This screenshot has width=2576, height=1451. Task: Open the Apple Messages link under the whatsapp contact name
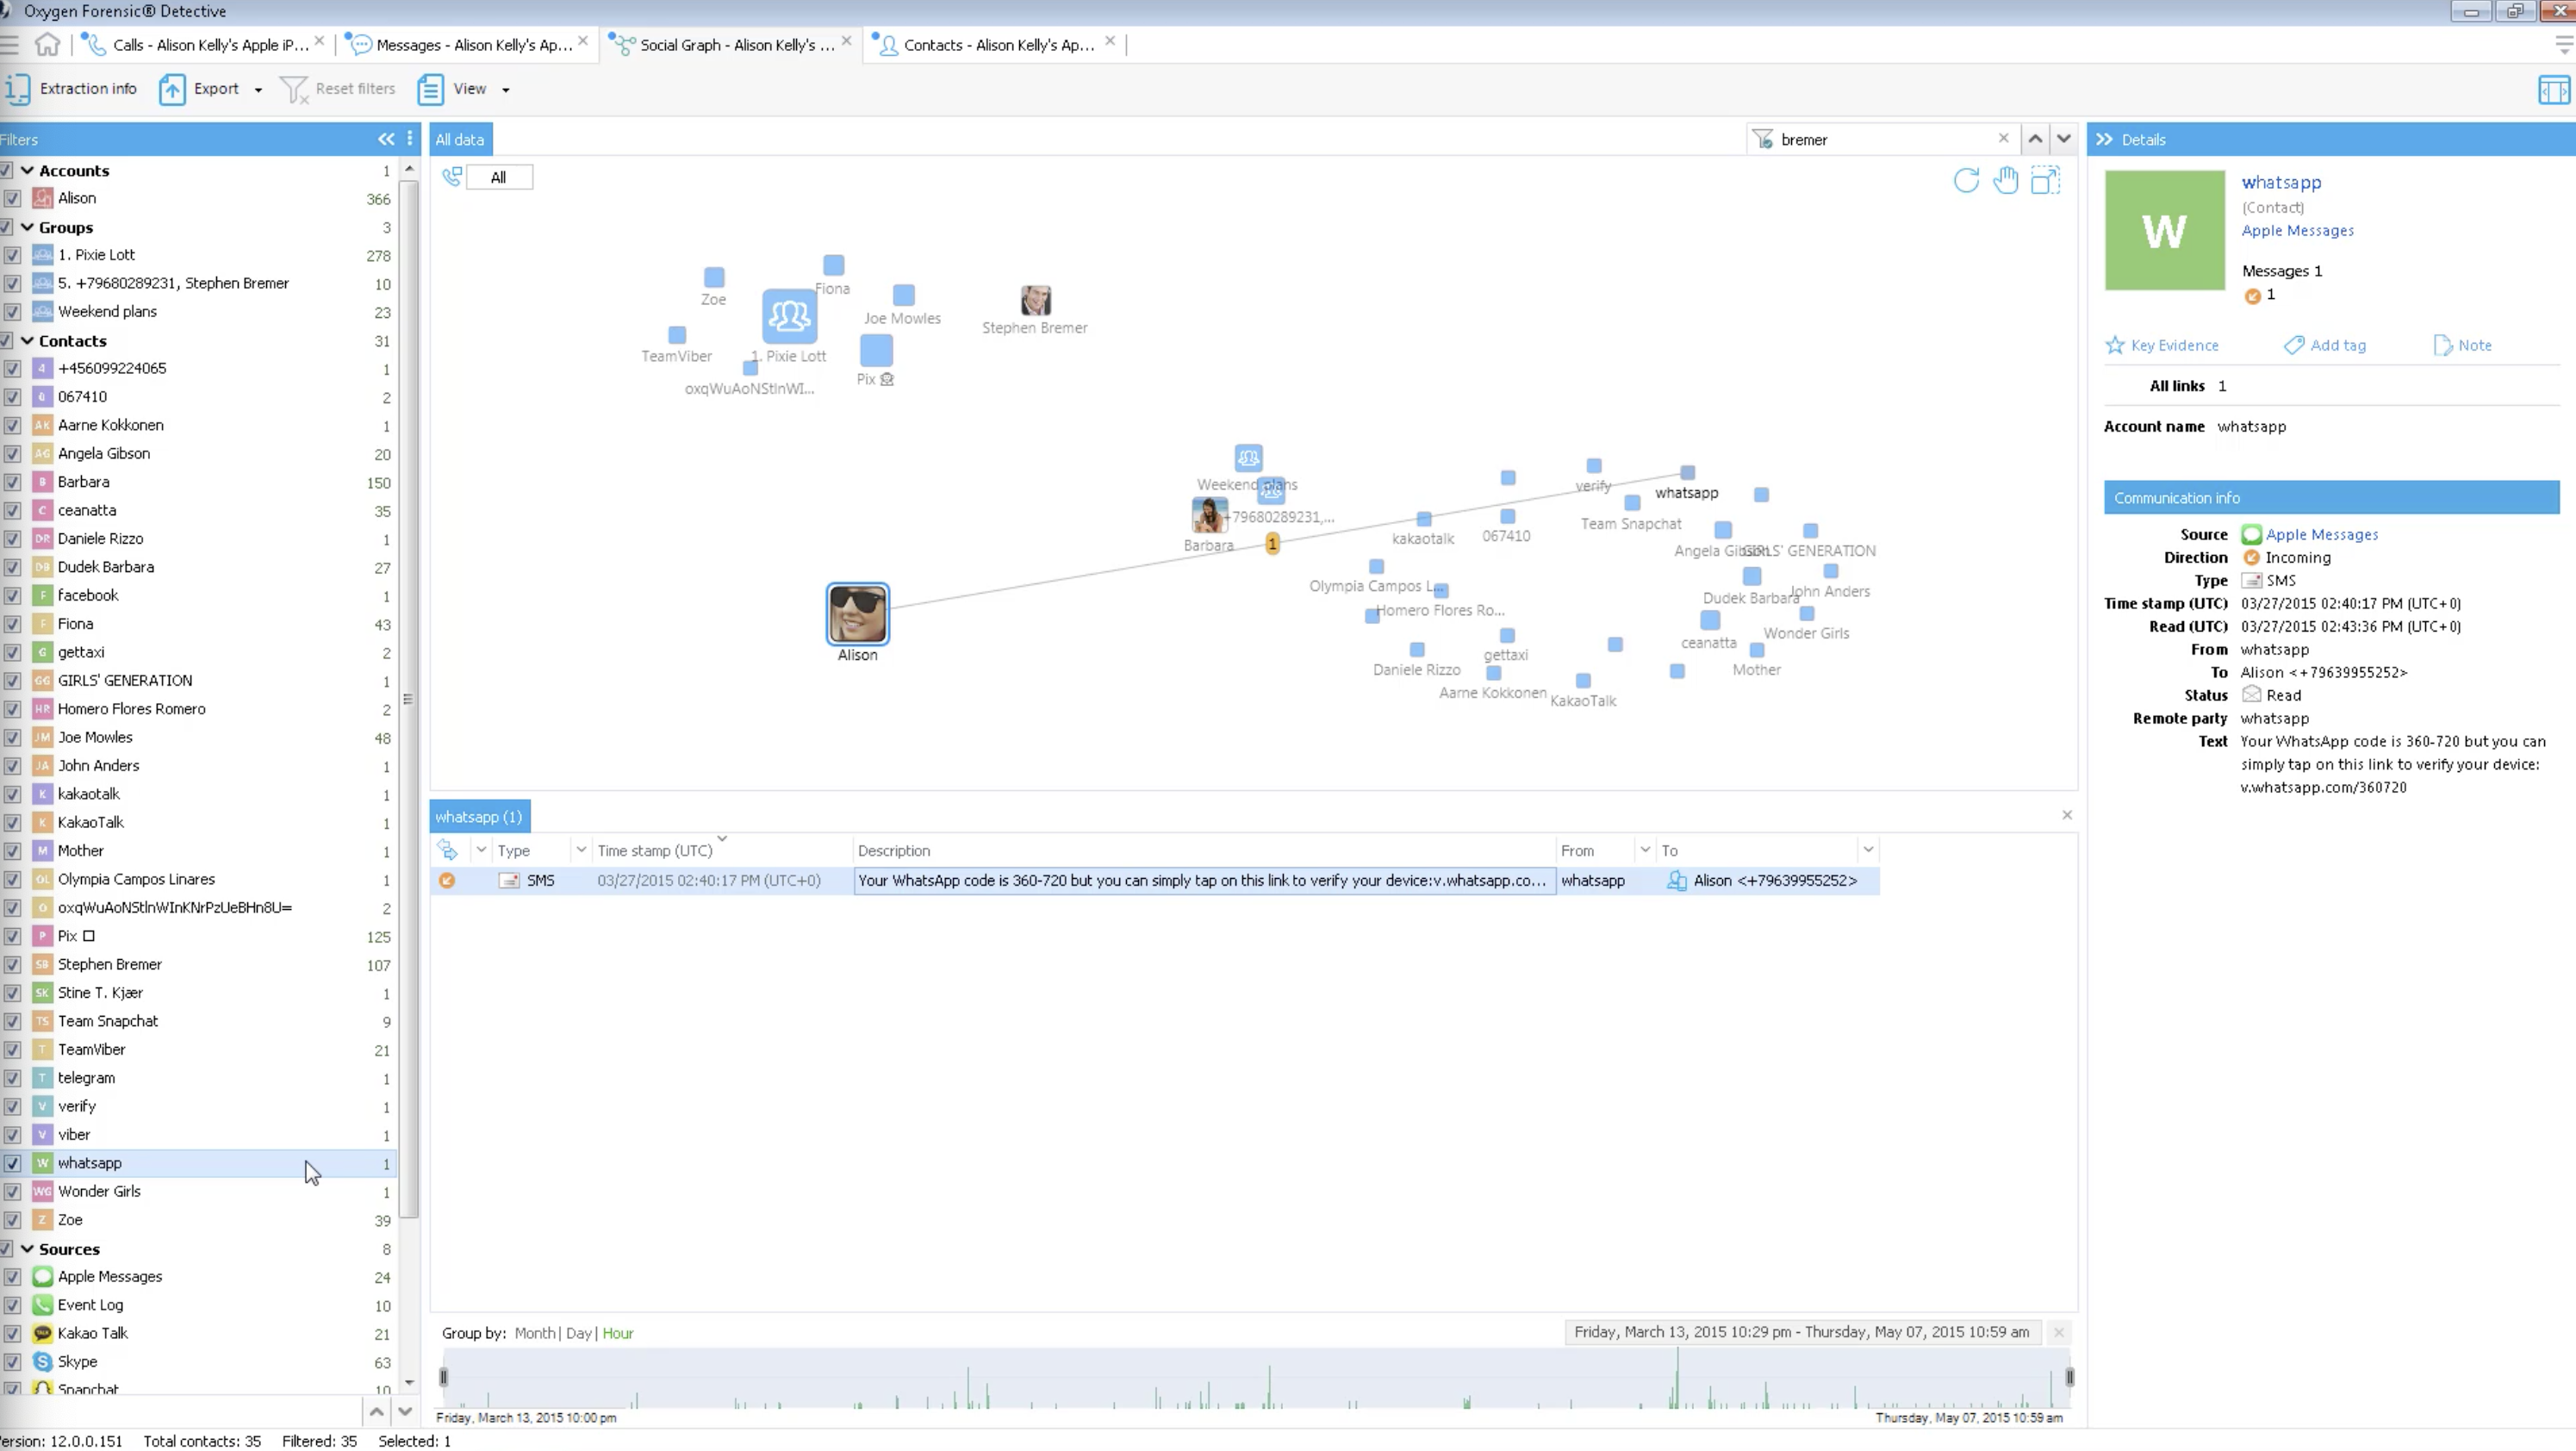2297,230
